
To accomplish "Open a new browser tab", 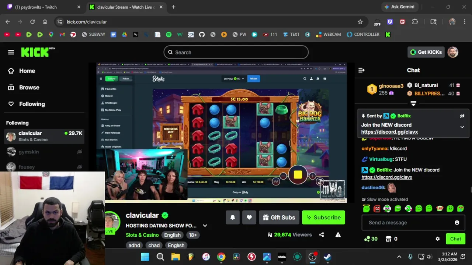I will coord(173,7).
